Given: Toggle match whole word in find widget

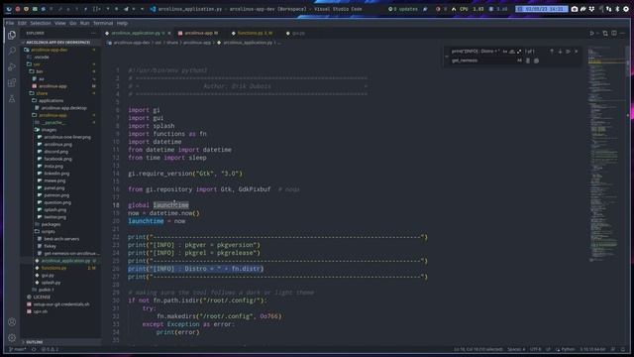Looking at the screenshot, I should coord(512,52).
